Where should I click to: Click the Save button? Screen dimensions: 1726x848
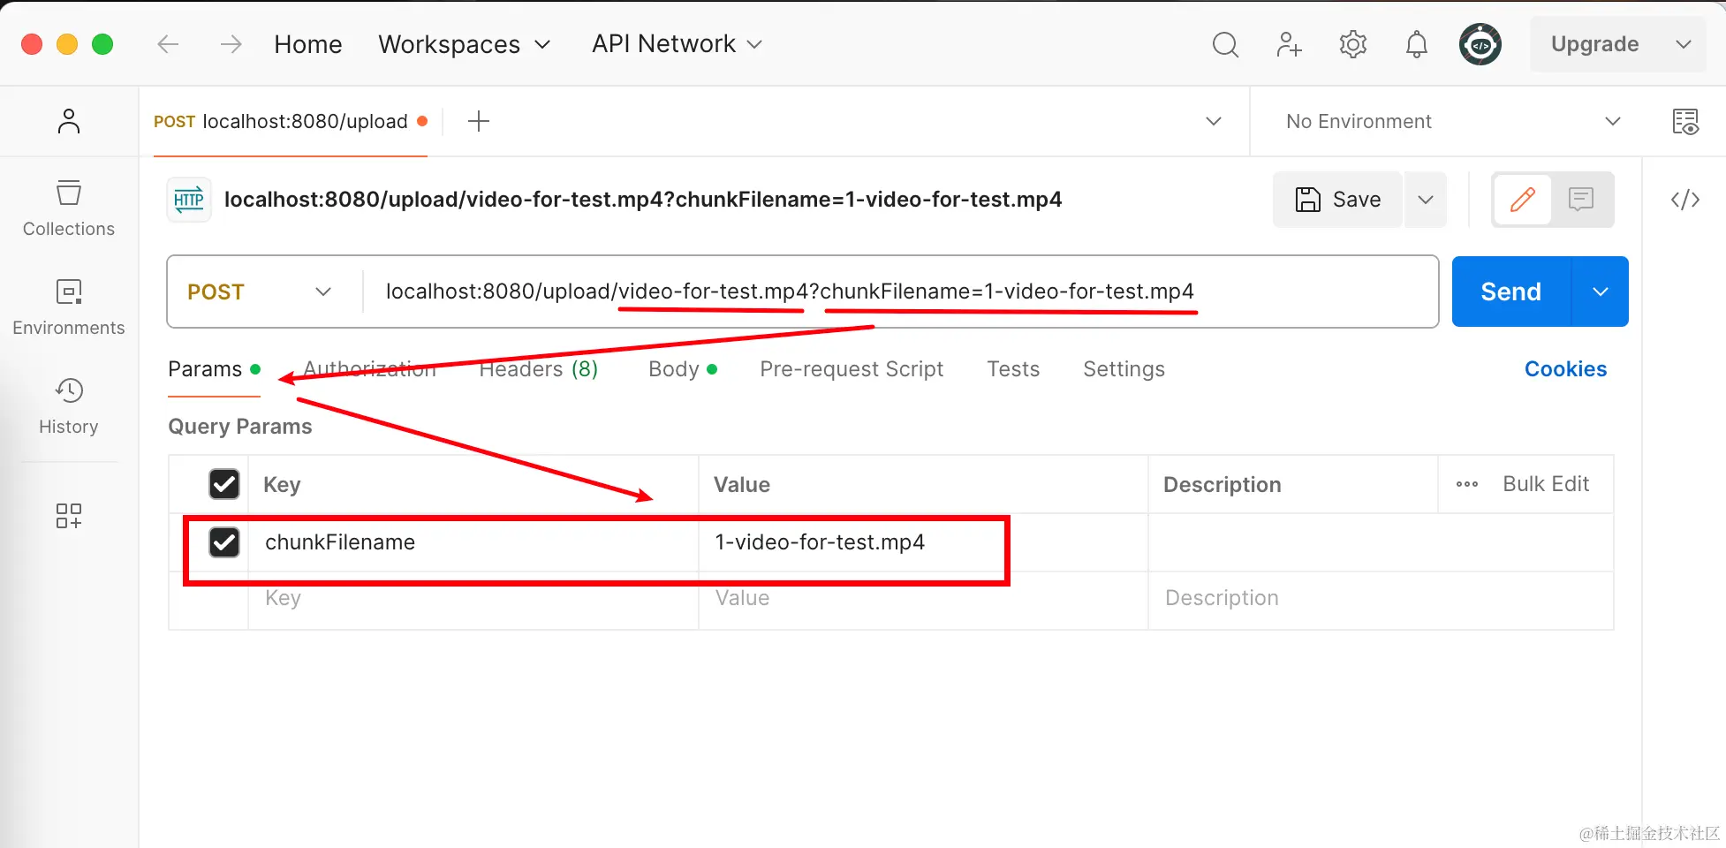click(x=1337, y=200)
